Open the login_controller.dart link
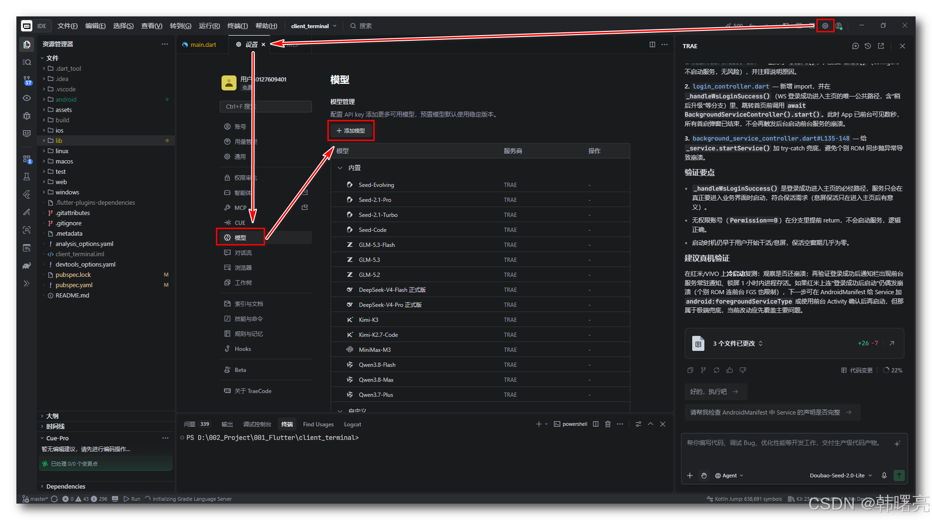Image resolution: width=932 pixels, height=520 pixels. [x=731, y=86]
